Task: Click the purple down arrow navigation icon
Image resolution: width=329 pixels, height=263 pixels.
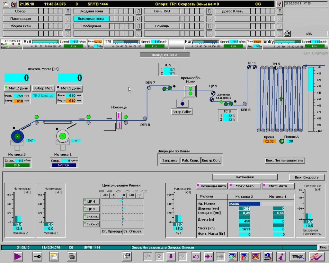Action: [171, 256]
